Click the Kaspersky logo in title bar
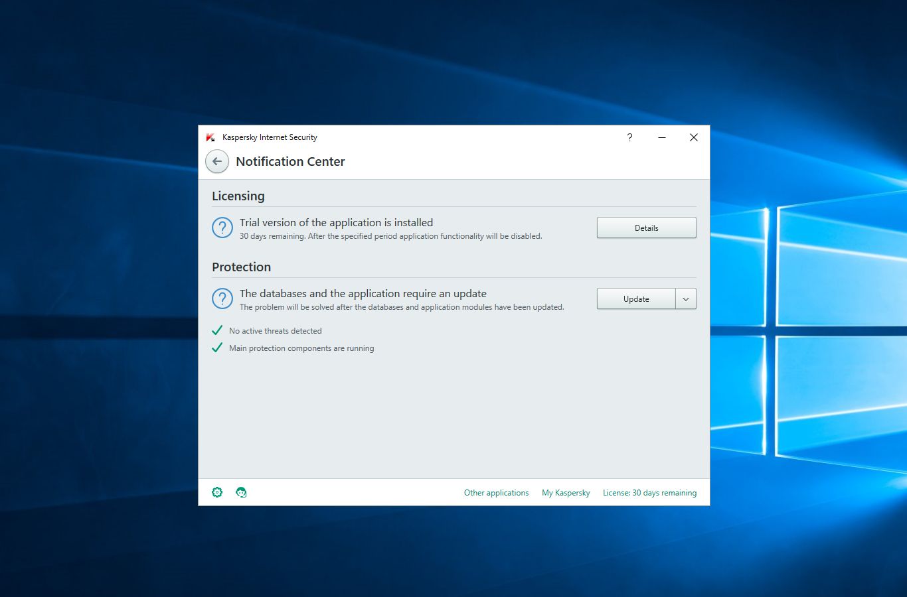This screenshot has width=907, height=597. click(210, 137)
